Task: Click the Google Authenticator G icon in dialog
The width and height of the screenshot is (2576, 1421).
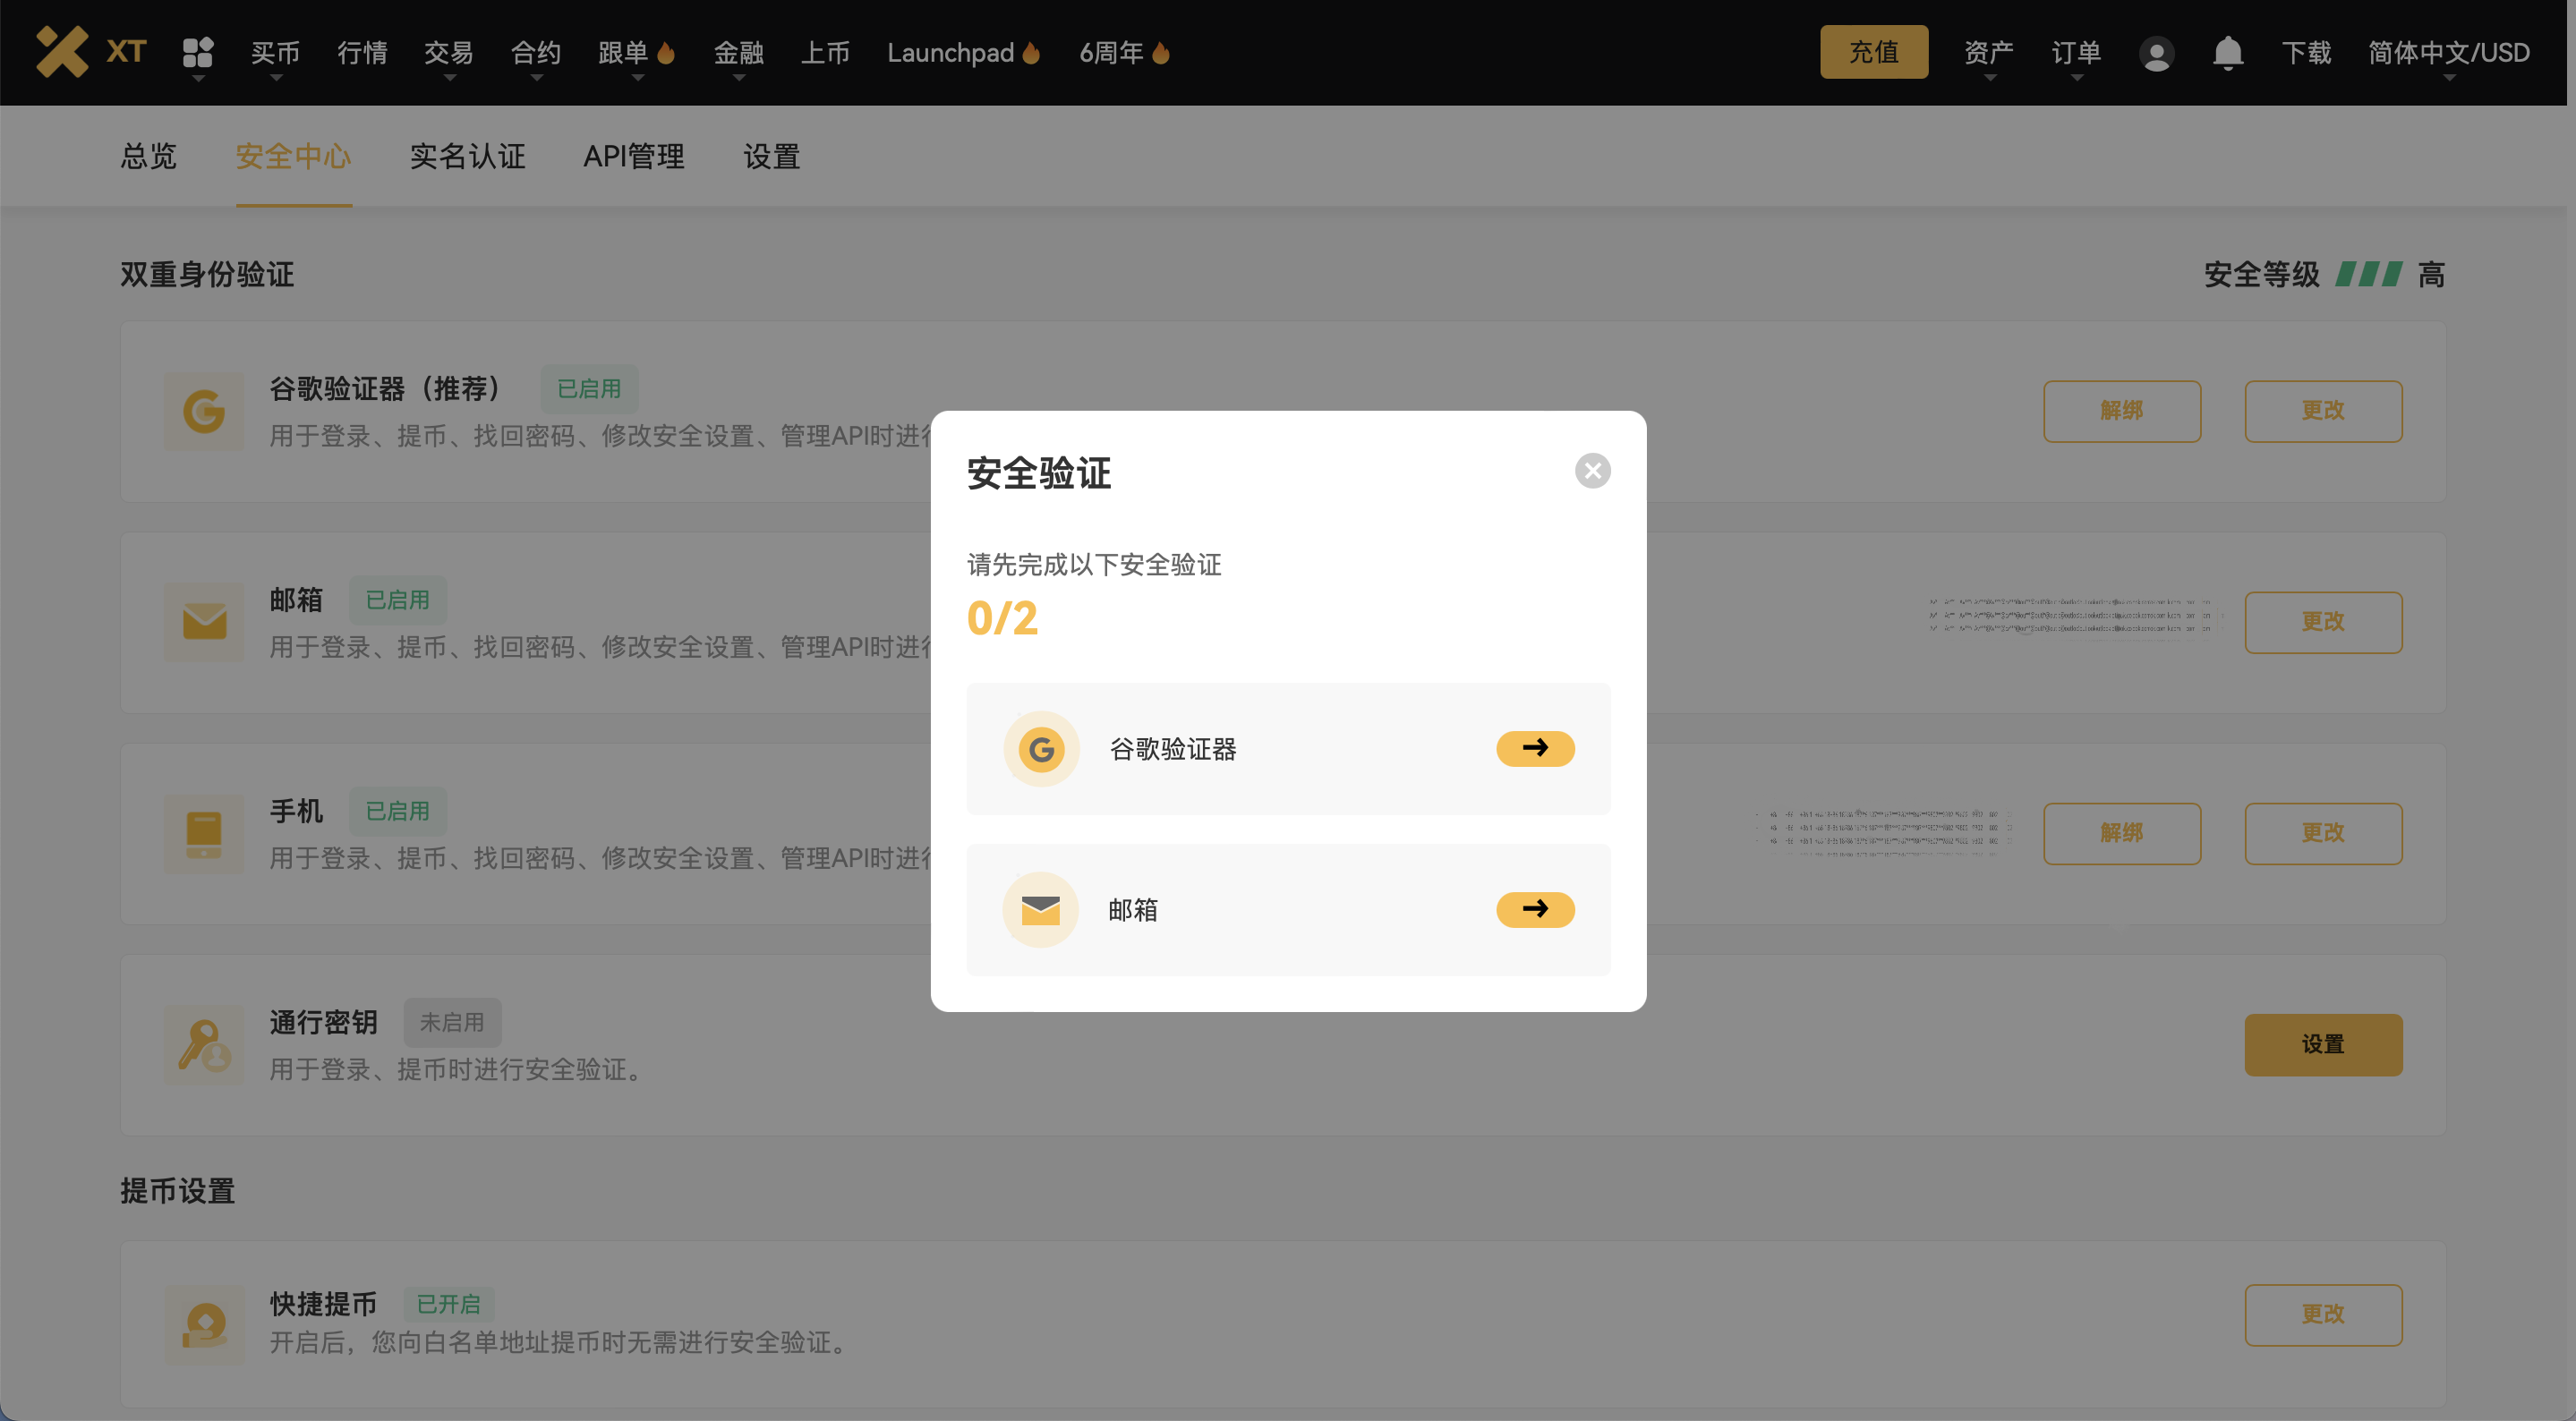Action: [x=1041, y=749]
